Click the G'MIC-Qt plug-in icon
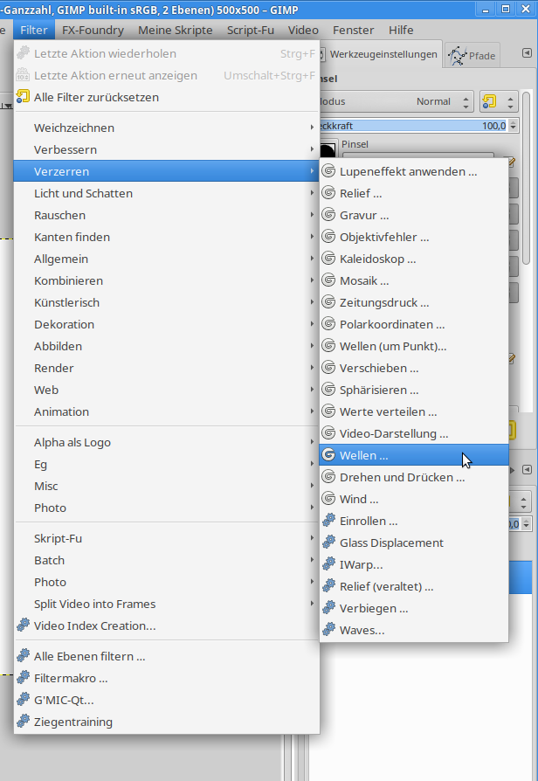The height and width of the screenshot is (781, 538). click(x=23, y=700)
